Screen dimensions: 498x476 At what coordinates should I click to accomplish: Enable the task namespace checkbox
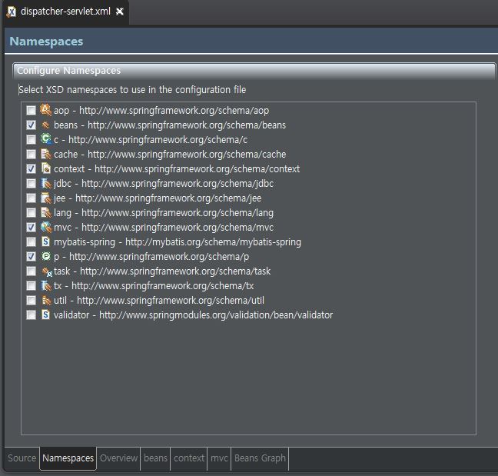tap(31, 271)
